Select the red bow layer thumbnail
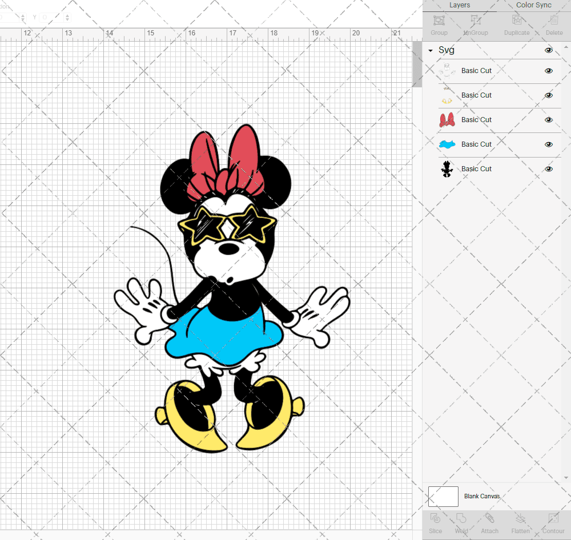The width and height of the screenshot is (571, 540). 447,120
